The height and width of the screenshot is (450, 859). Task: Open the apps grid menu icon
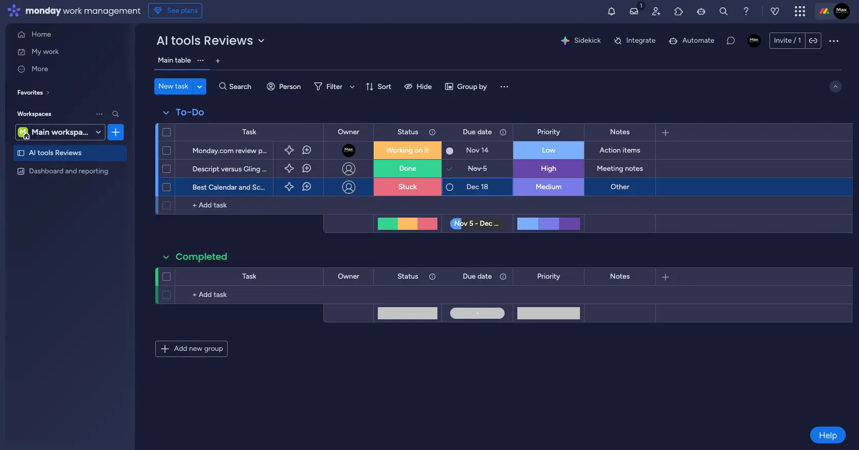[x=799, y=11]
